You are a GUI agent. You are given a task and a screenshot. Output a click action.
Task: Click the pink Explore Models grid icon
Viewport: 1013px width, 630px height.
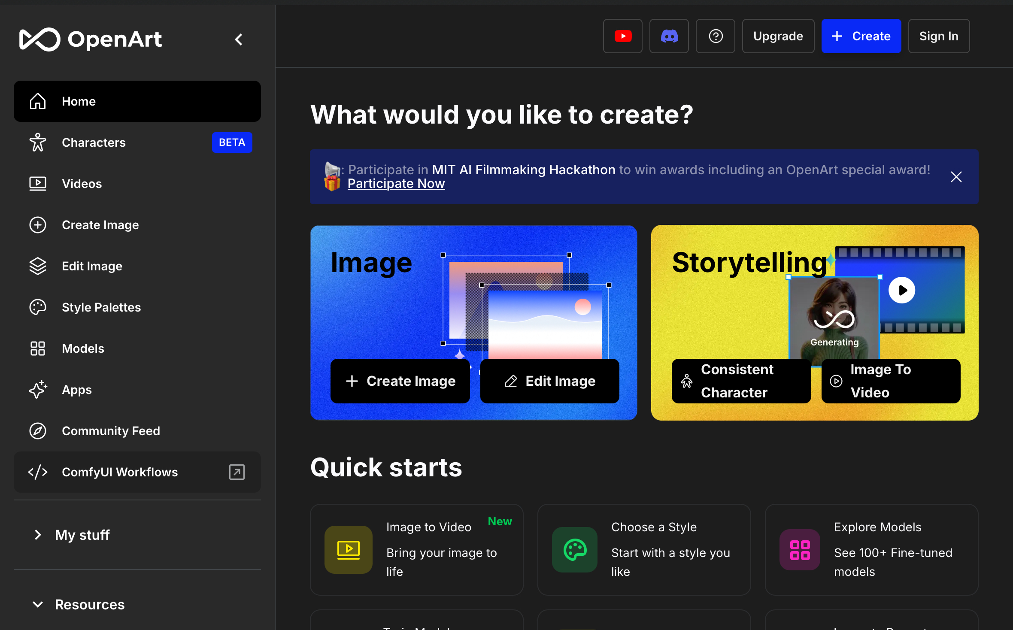point(800,550)
